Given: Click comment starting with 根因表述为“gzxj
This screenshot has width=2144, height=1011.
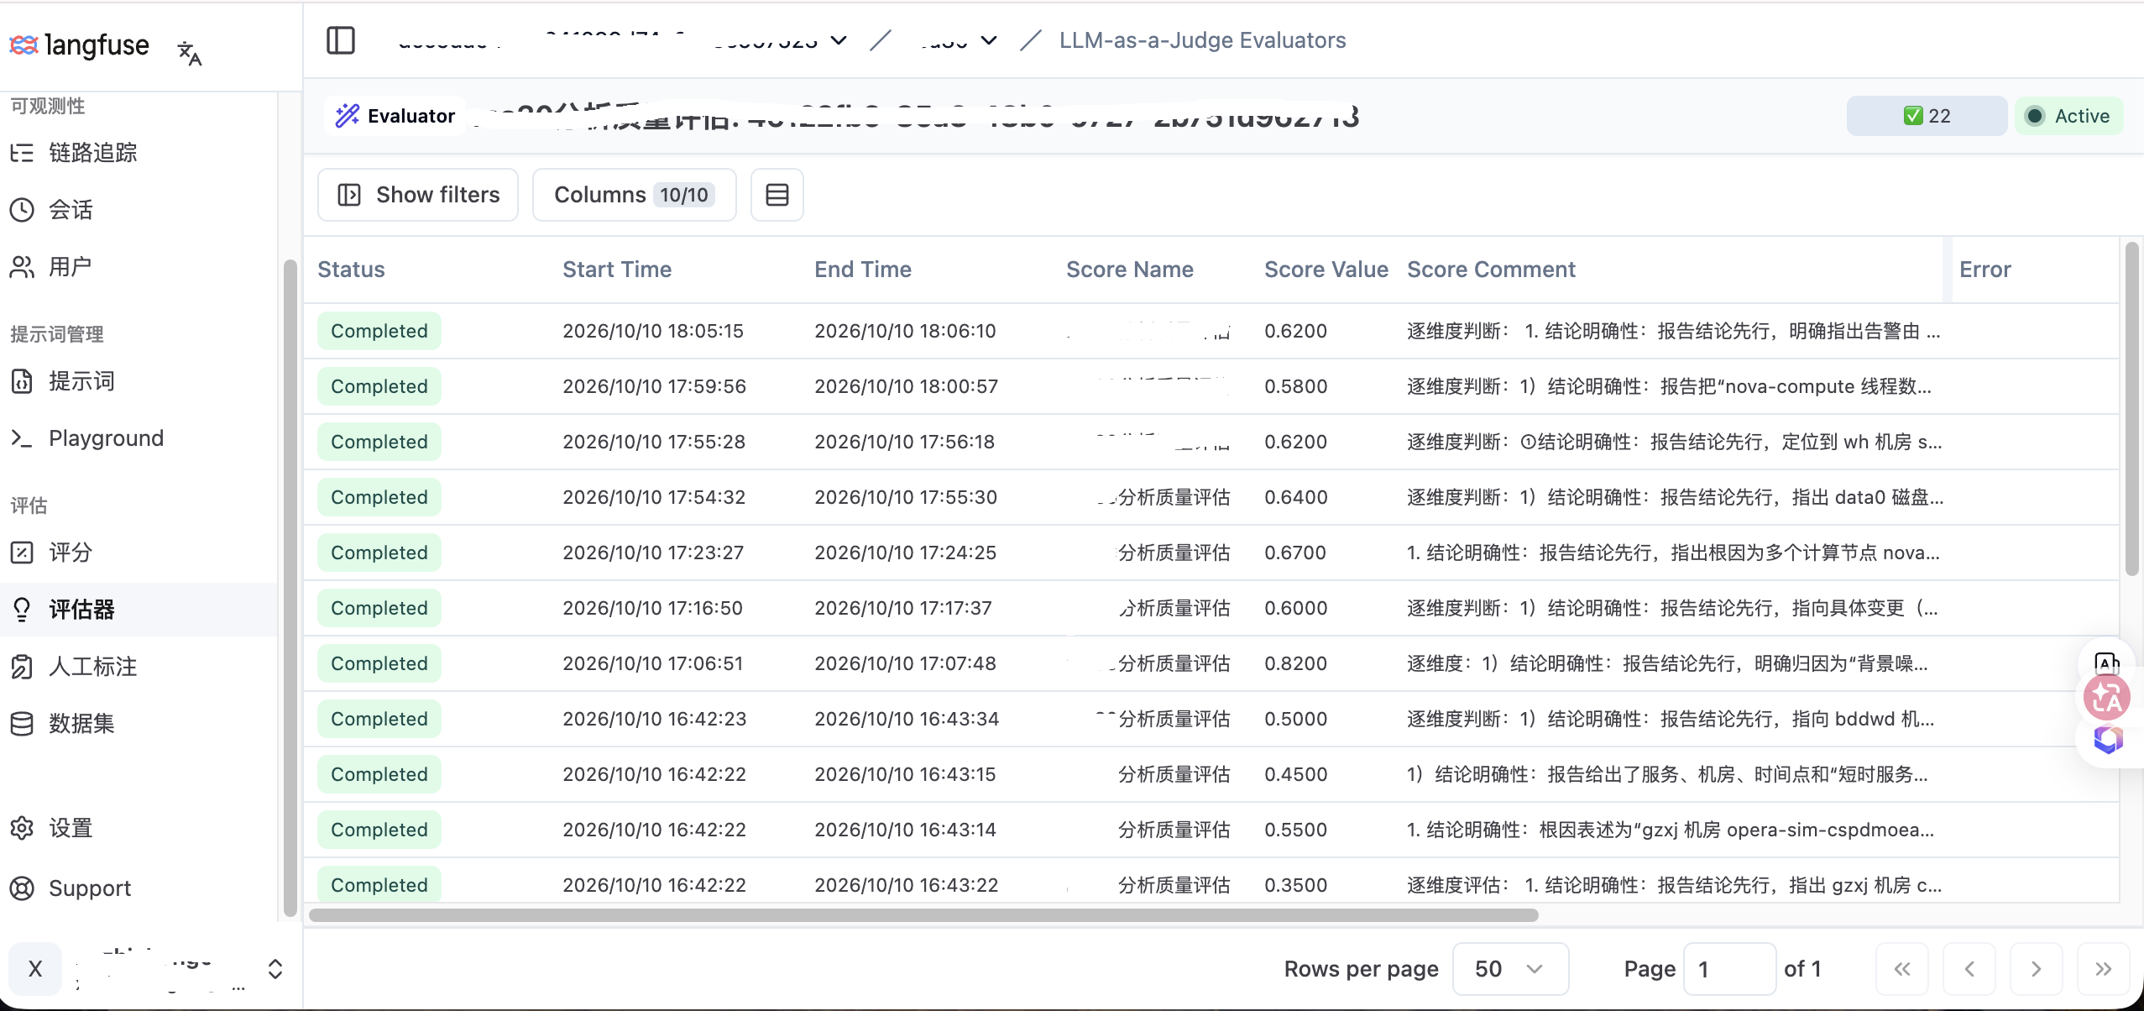Looking at the screenshot, I should click(x=1671, y=830).
